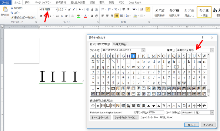Switch to the 特殊文字 tab
The image size is (220, 131).
point(120,44)
